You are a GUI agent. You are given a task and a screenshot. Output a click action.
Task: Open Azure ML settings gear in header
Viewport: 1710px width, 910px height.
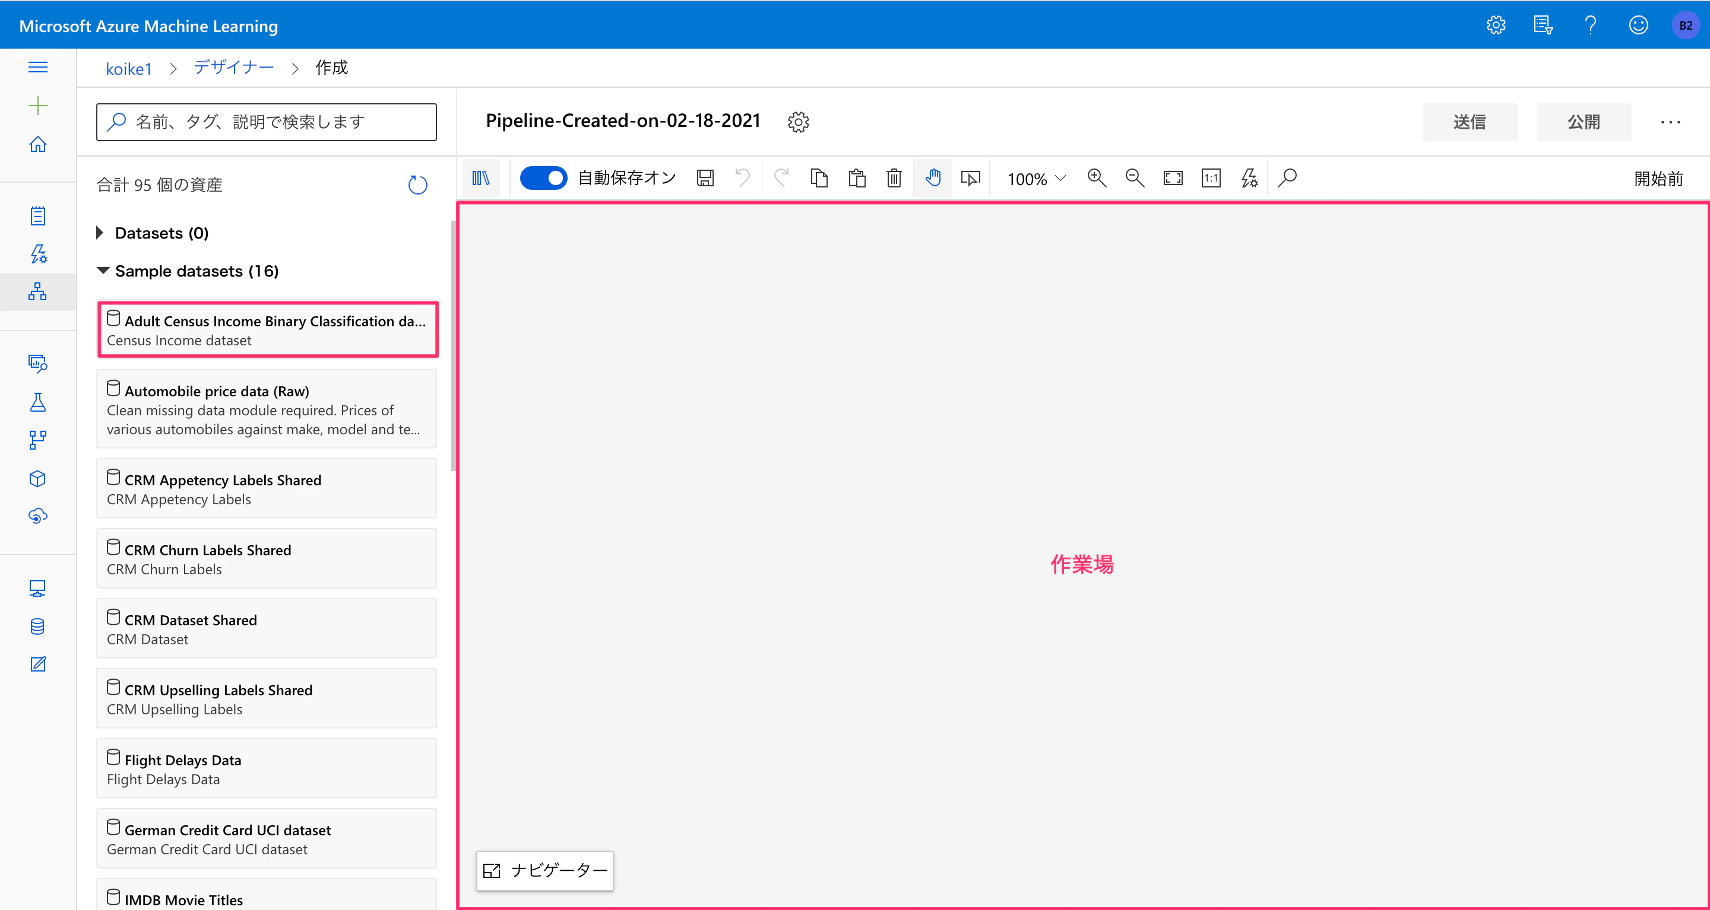tap(1496, 25)
